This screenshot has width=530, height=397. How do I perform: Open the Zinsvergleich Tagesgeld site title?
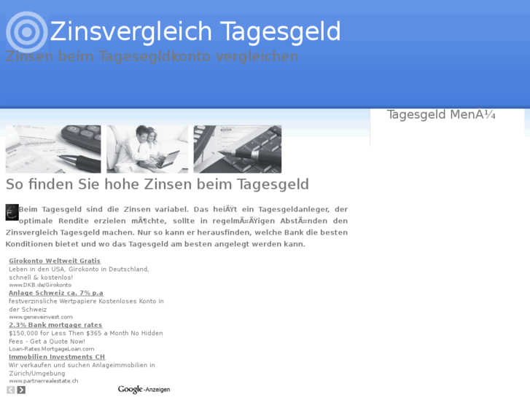point(195,31)
